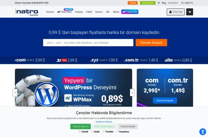Select the .site 0,99 $ domain offer

tap(178, 60)
